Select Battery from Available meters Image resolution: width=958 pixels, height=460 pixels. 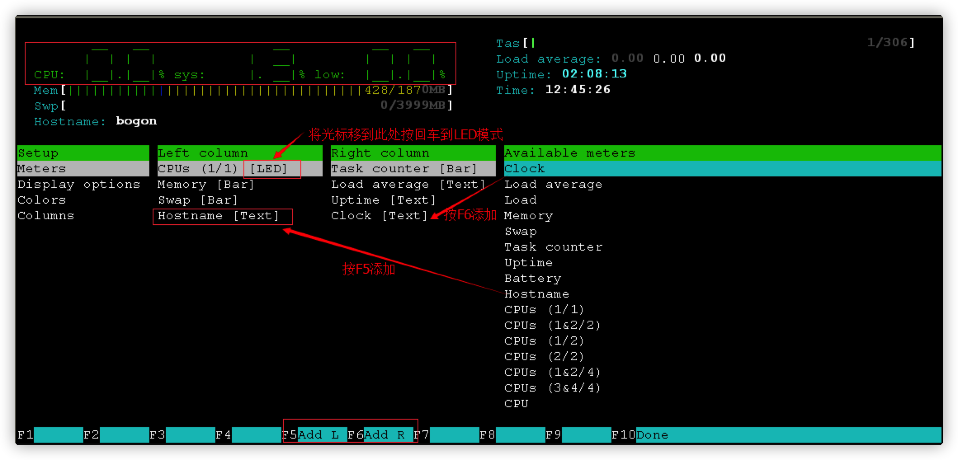coord(533,278)
